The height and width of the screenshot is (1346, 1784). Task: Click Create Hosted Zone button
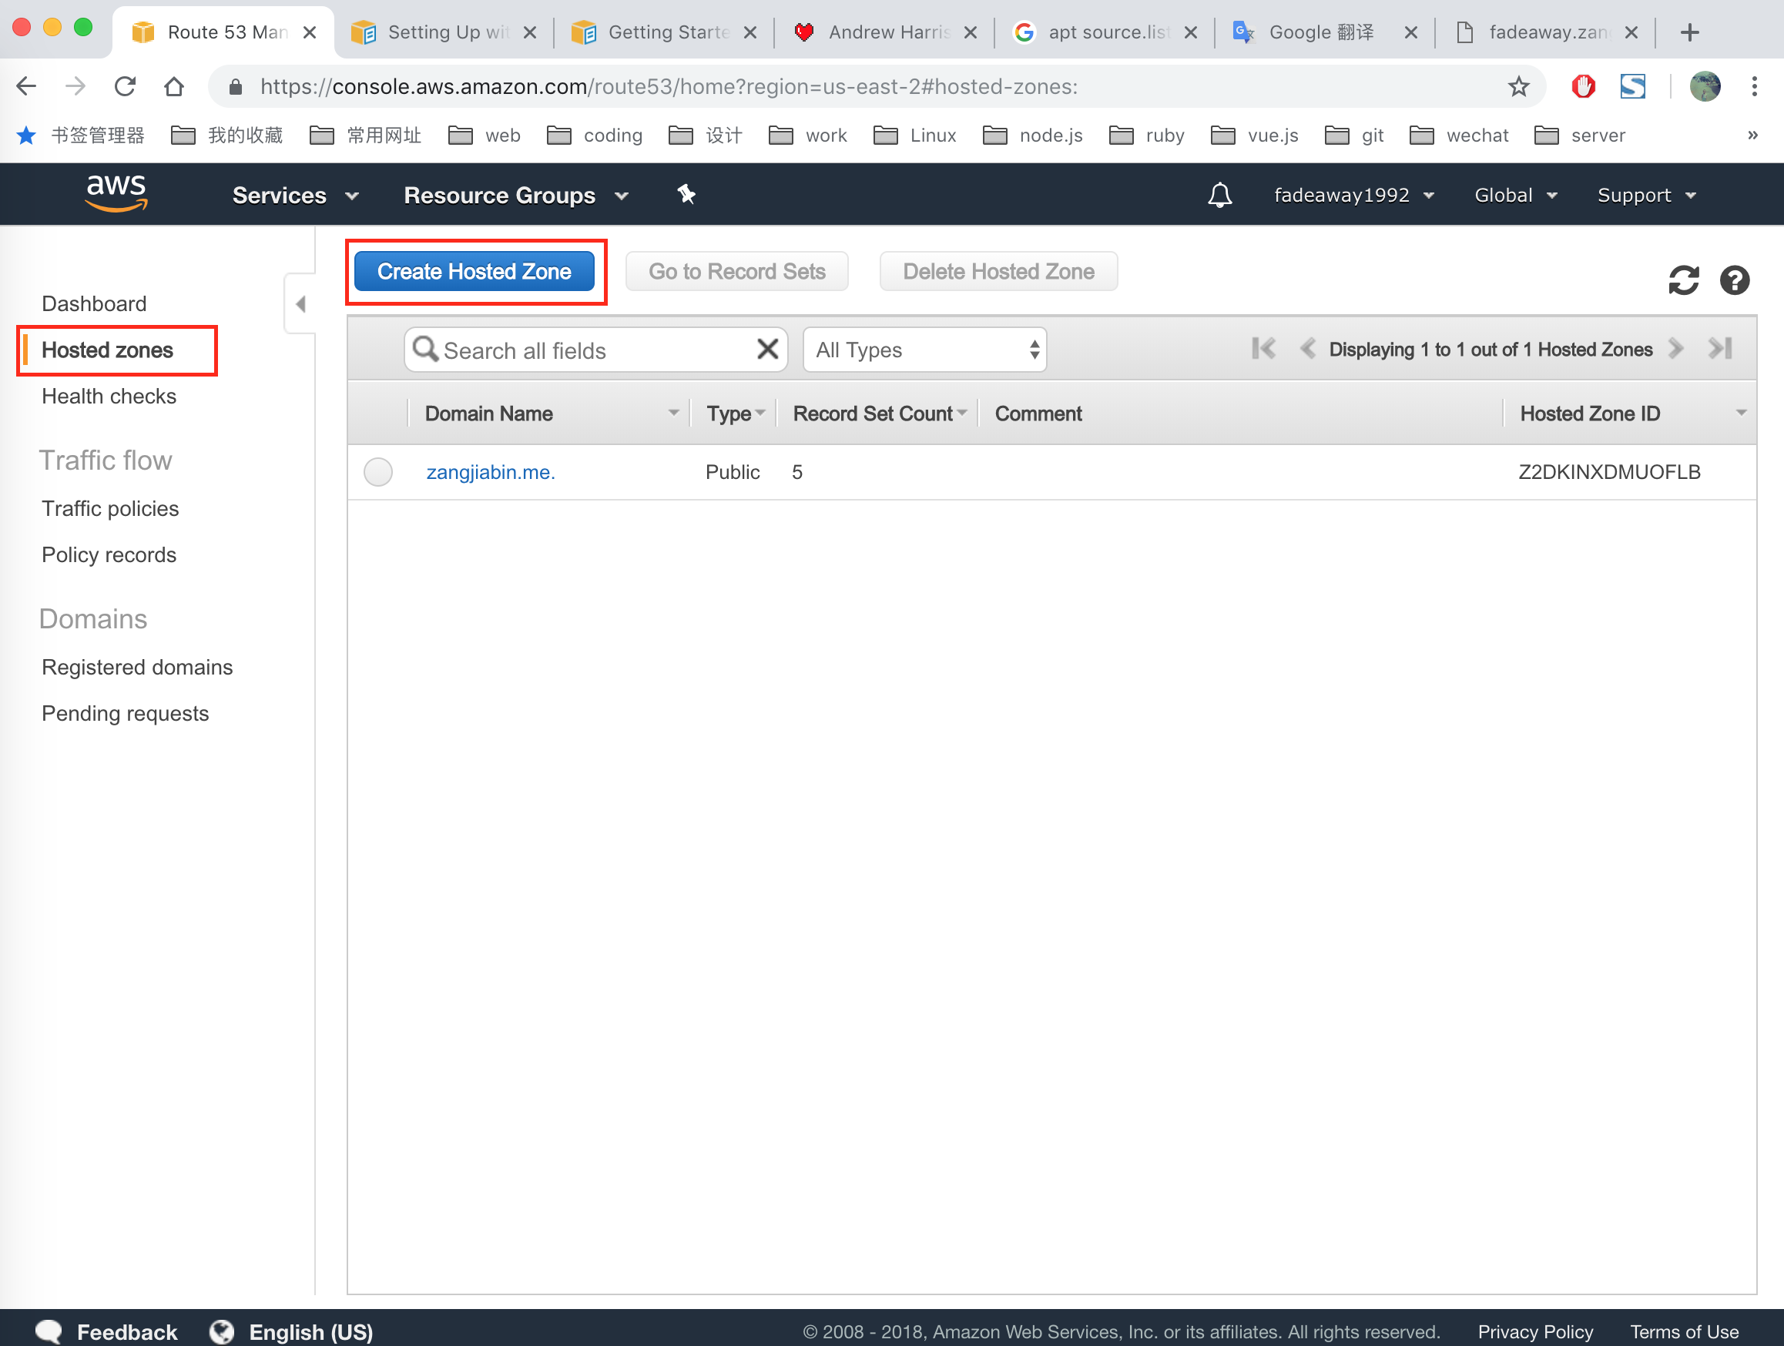[x=475, y=272]
